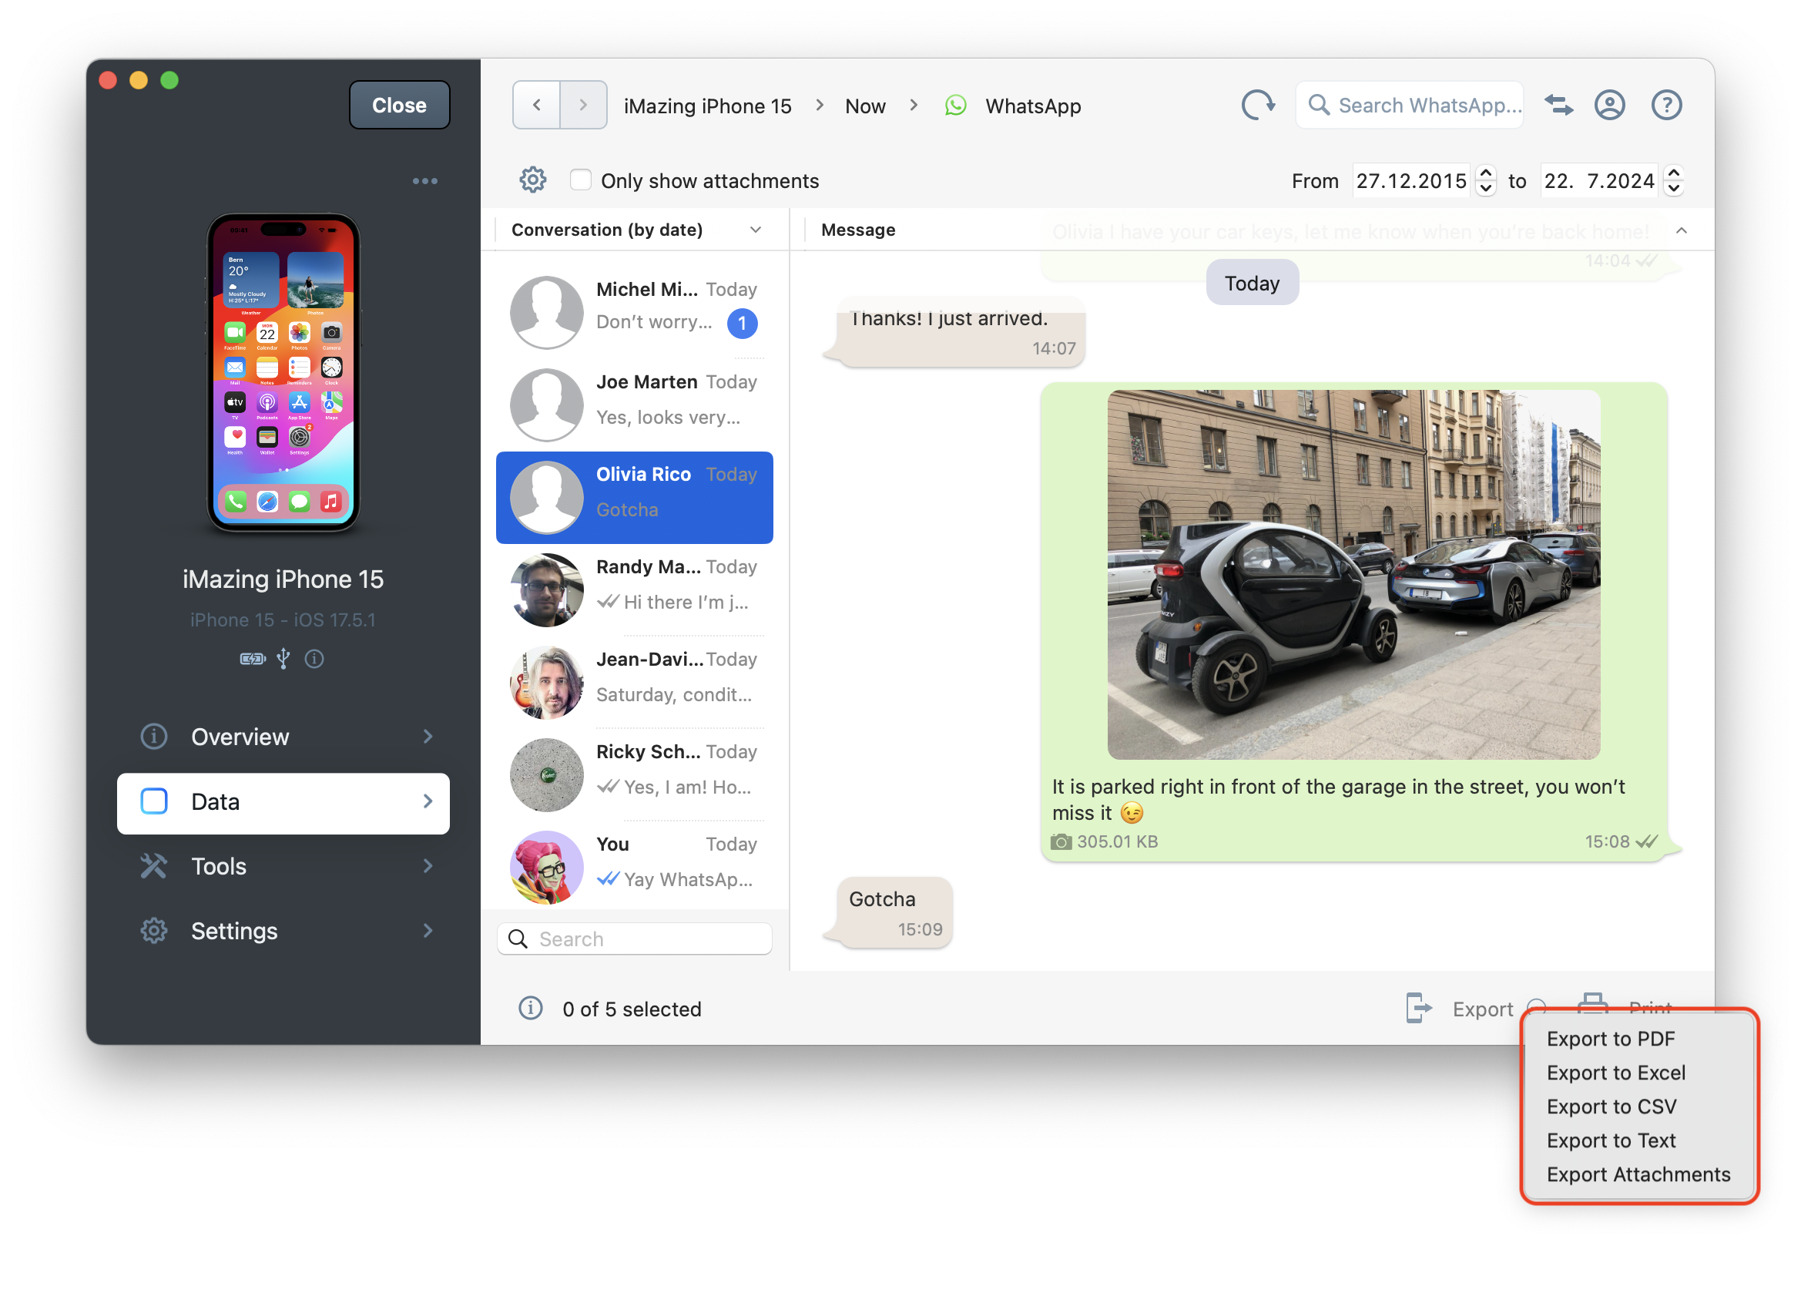Click WhatsApp breadcrumb label
Viewport: 1801px width, 1313px height.
click(1033, 106)
